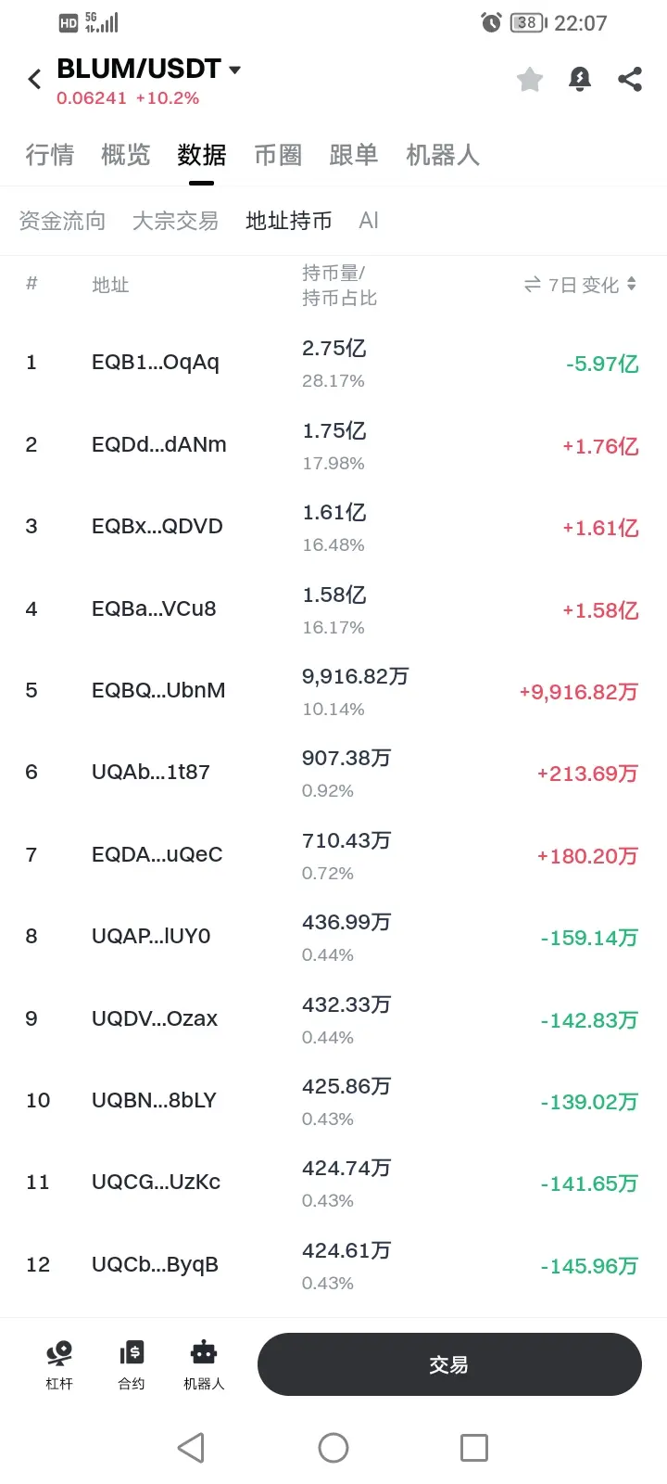The width and height of the screenshot is (667, 1484).
Task: Select the 资金流向 sub-tab
Action: tap(62, 221)
